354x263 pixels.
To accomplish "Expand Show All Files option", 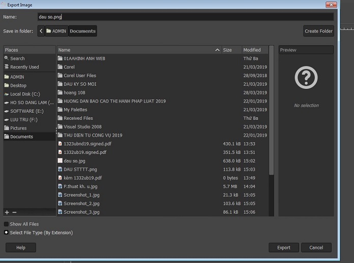I will pos(6,224).
